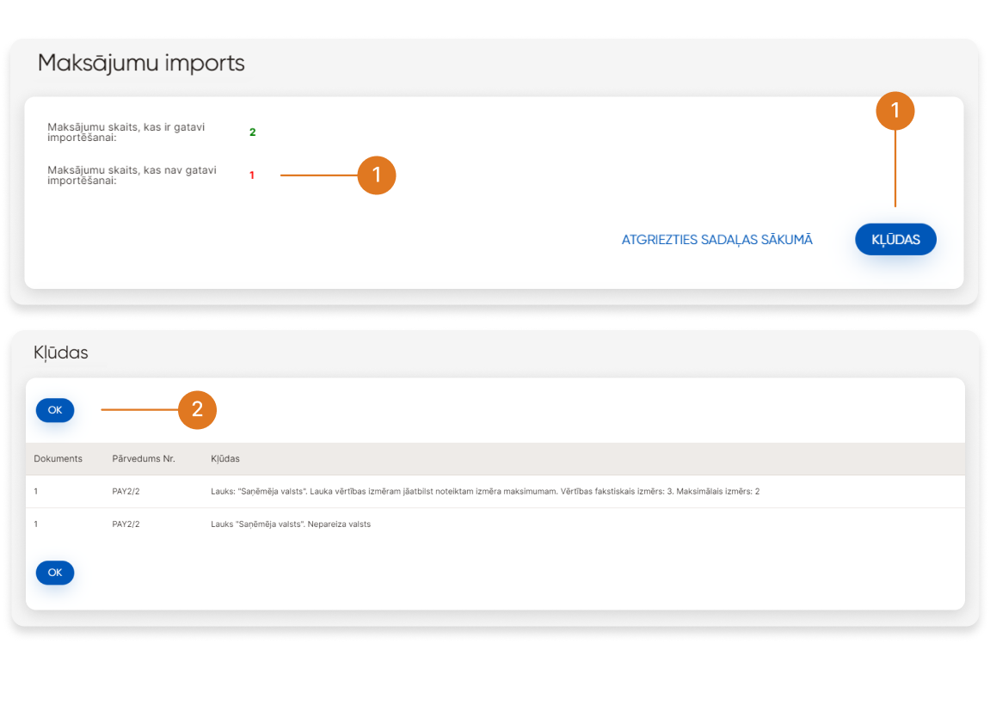Click the Dokuments column header
Screen dimensions: 990x705
(x=58, y=459)
